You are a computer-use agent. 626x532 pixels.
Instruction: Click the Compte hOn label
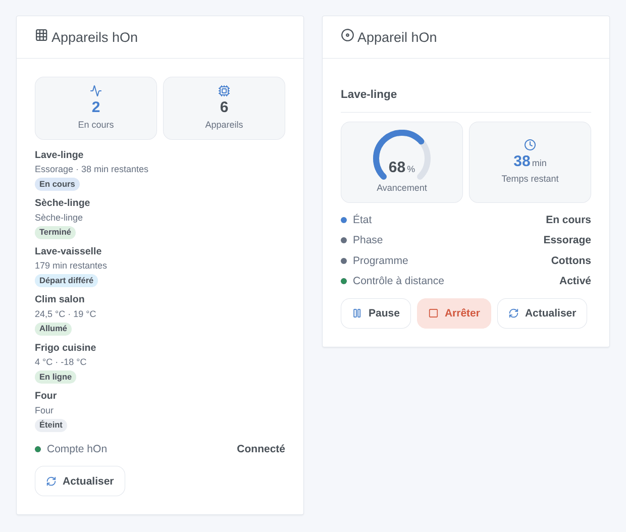click(x=77, y=449)
